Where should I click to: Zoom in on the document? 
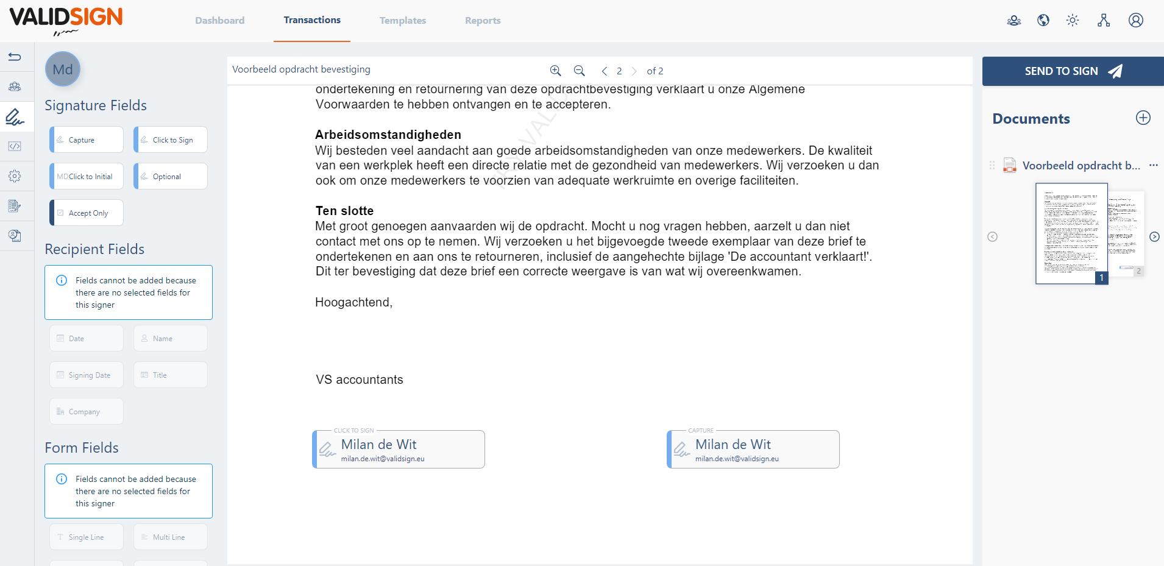pyautogui.click(x=555, y=71)
